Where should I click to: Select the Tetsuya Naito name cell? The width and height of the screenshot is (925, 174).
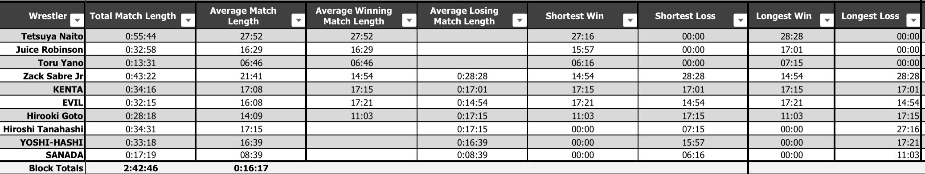42,36
